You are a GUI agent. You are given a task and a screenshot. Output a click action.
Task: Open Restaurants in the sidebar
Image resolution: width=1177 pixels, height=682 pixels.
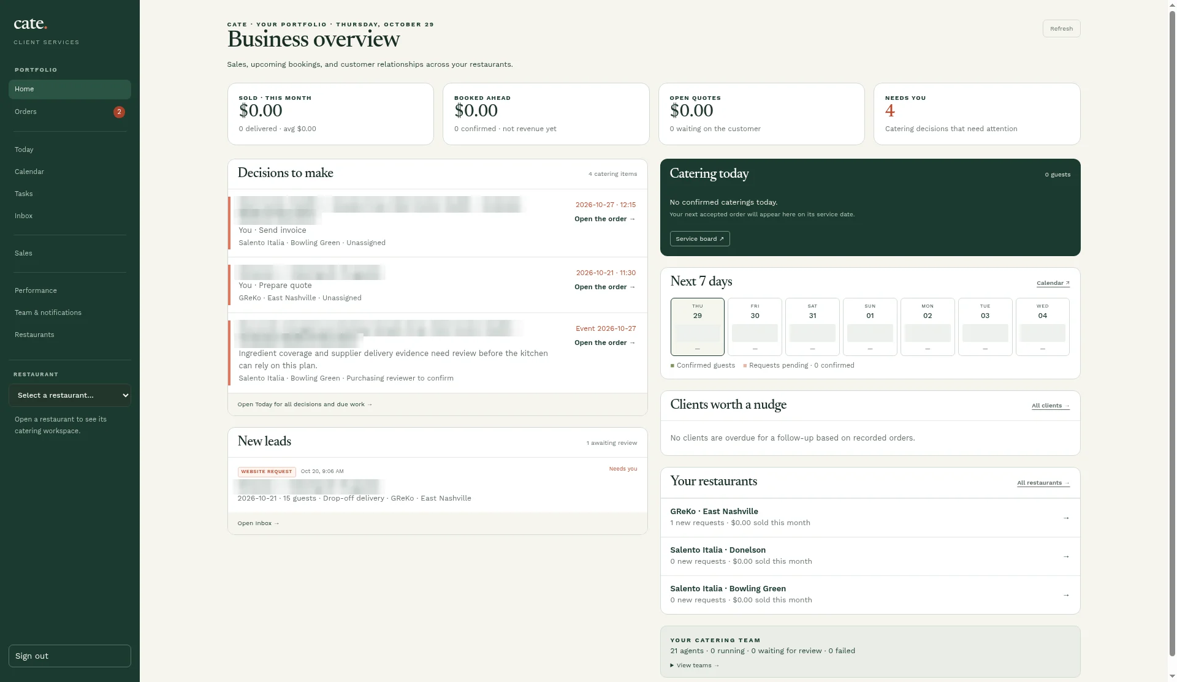click(x=70, y=335)
